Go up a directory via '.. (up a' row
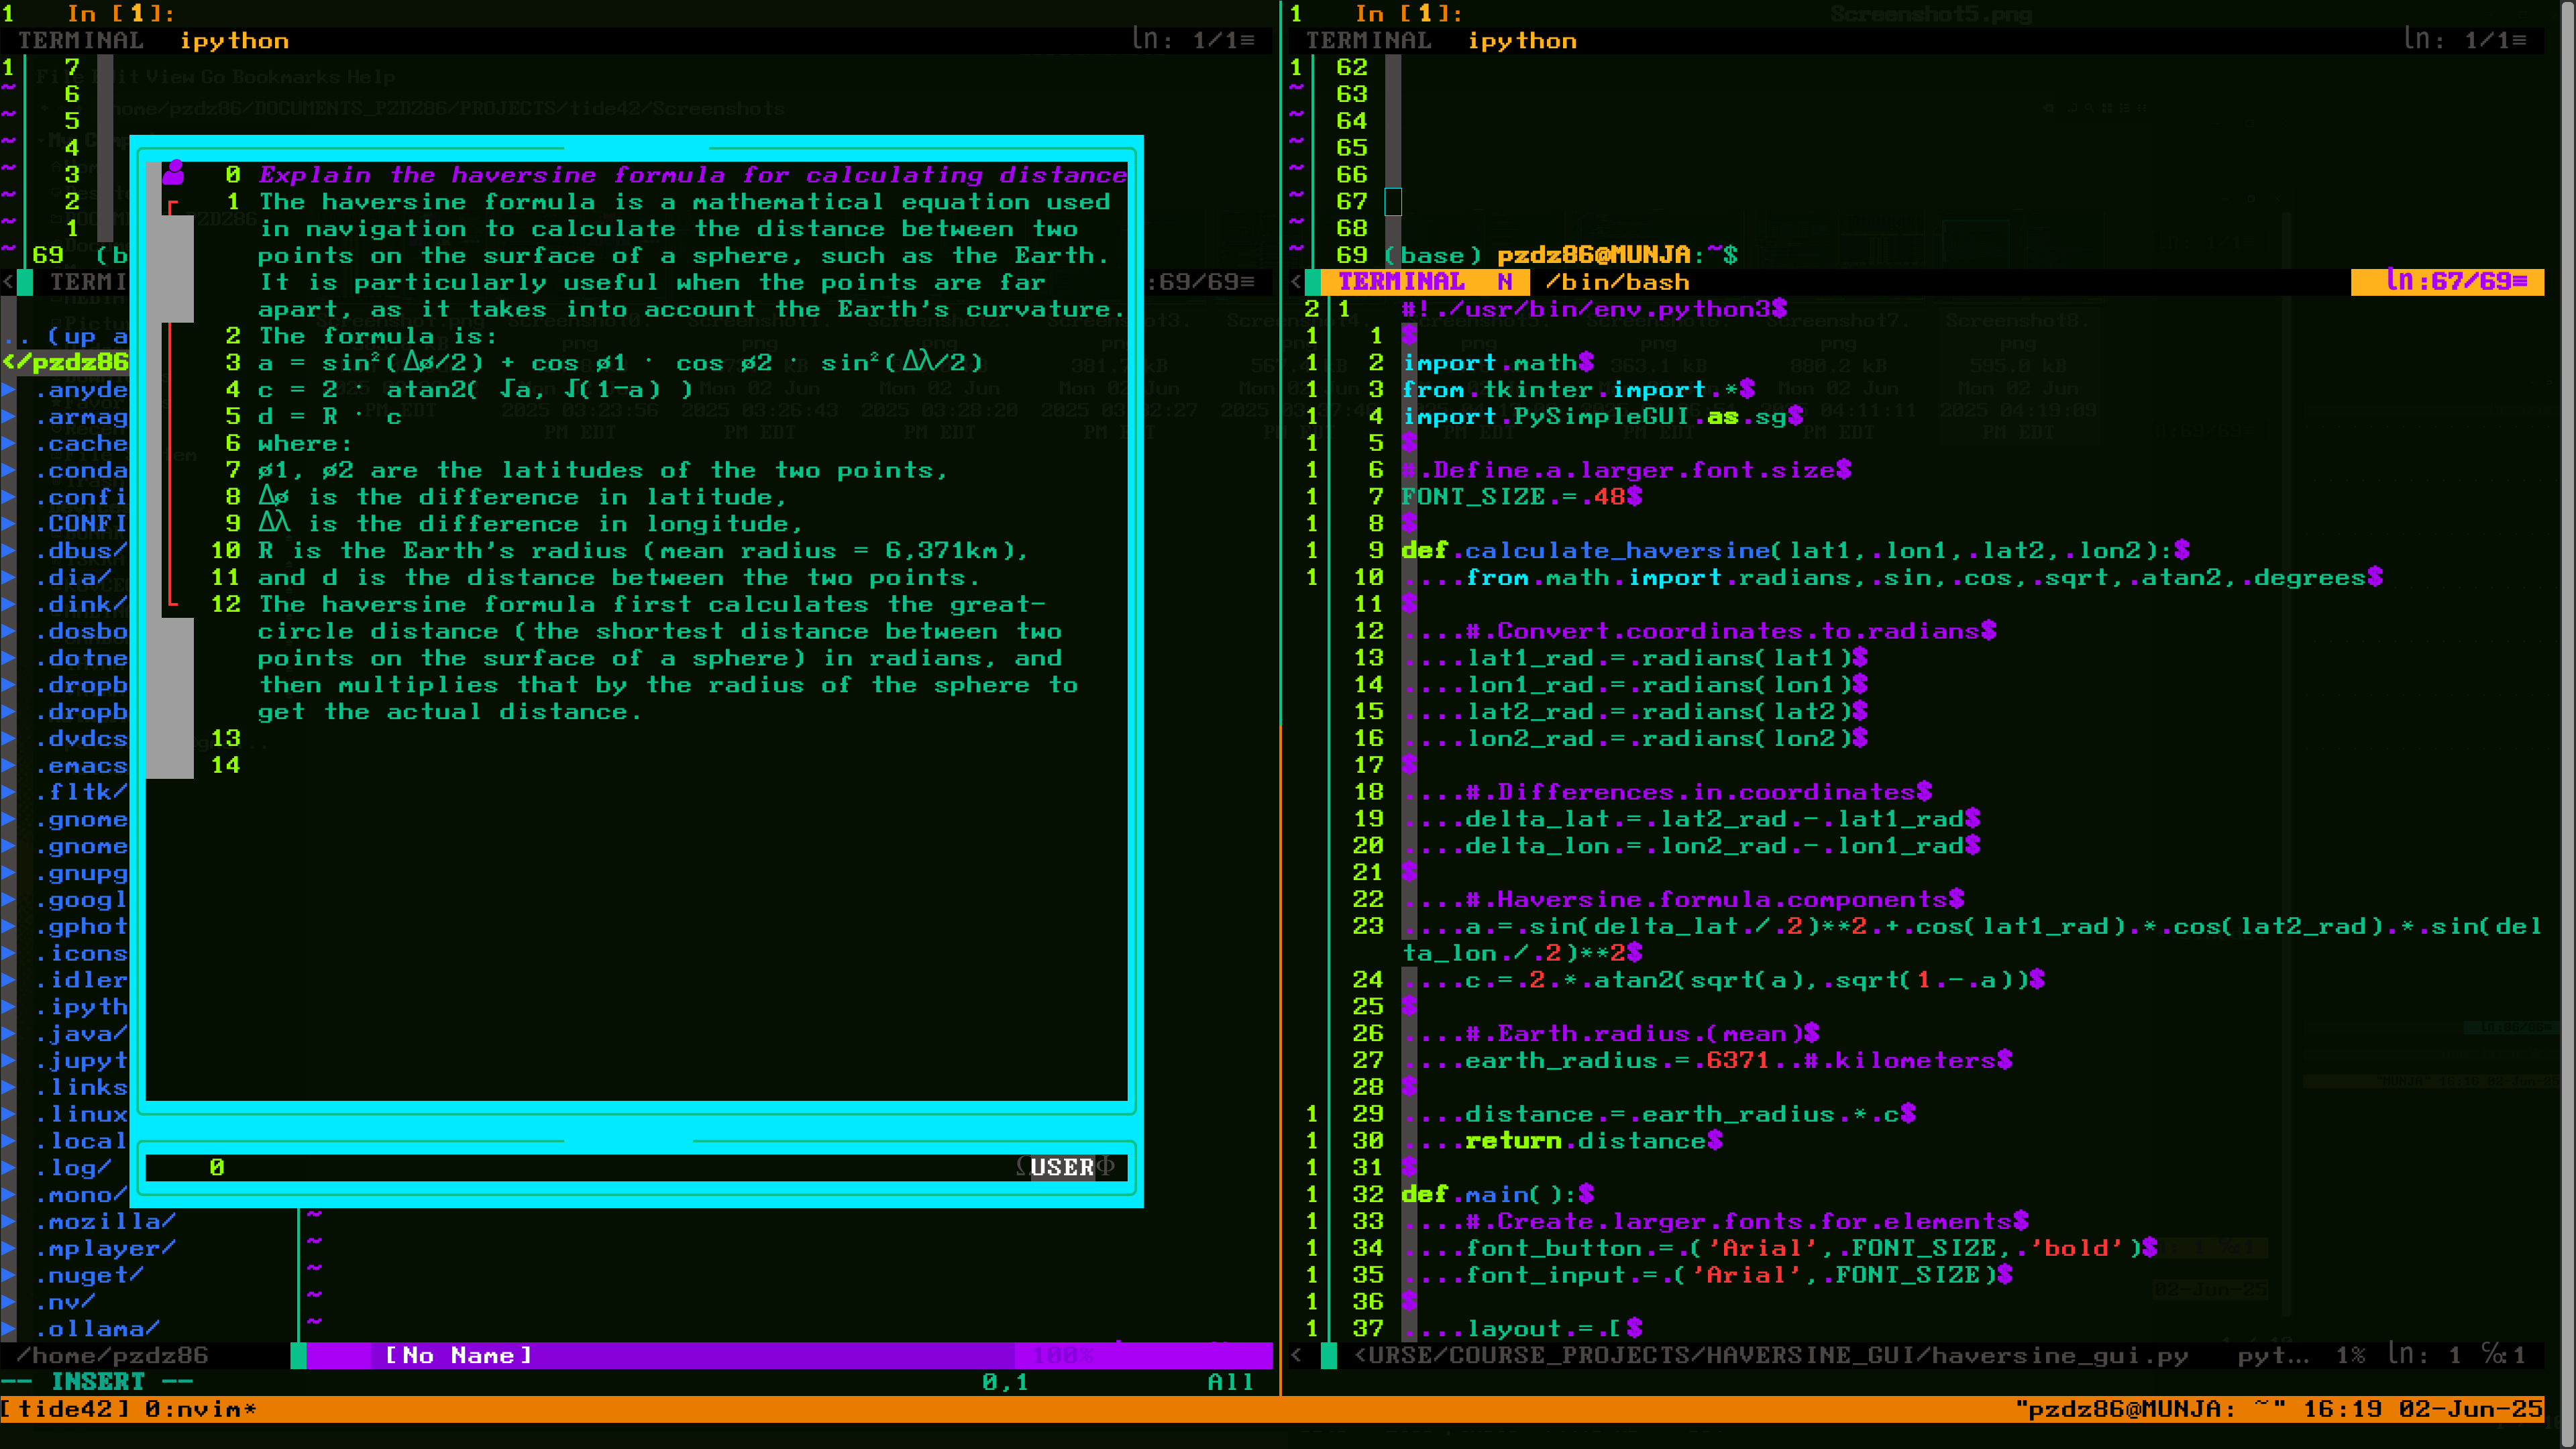Image resolution: width=2576 pixels, height=1449 pixels. (x=65, y=336)
